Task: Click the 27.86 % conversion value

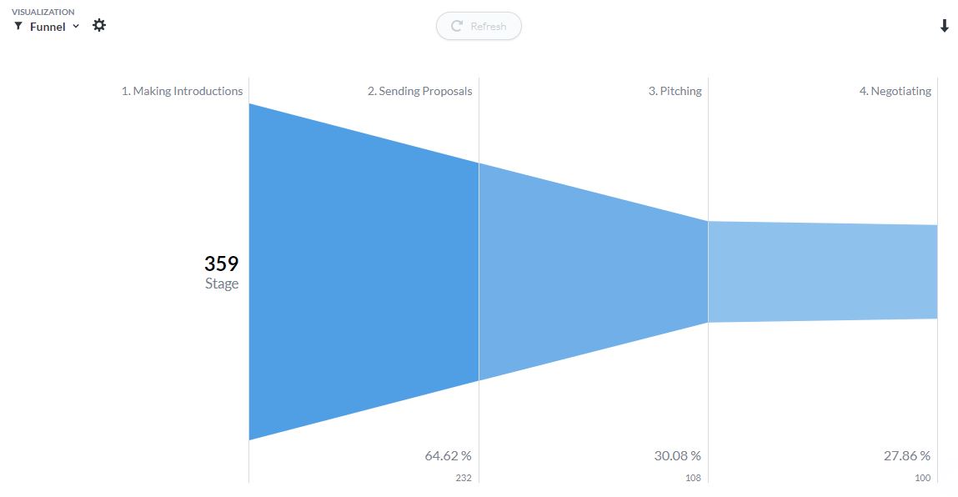Action: [x=906, y=456]
